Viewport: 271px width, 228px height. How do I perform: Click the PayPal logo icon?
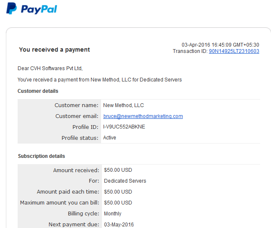click(12, 8)
